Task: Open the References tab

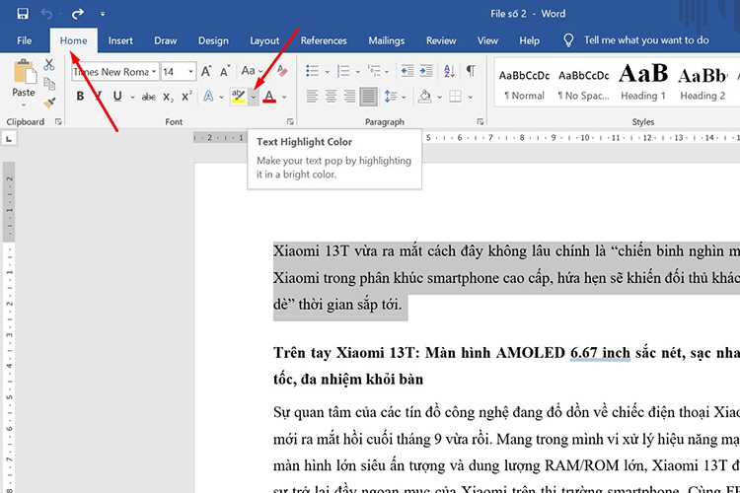Action: (x=324, y=40)
